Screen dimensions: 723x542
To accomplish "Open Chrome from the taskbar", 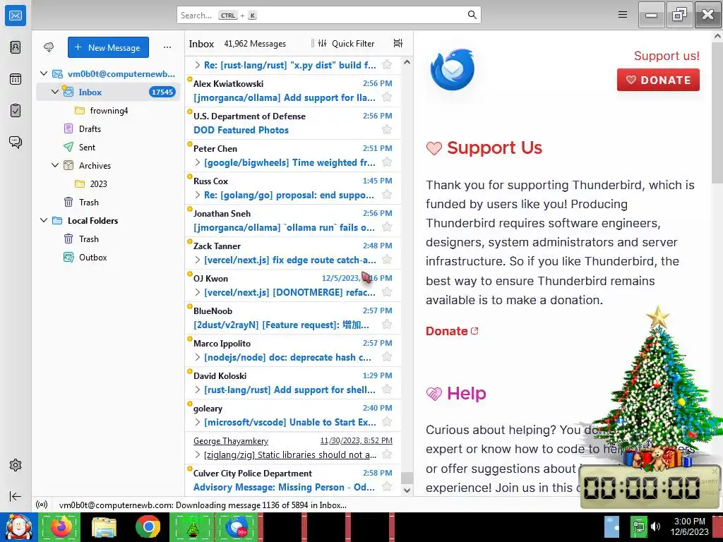I will coord(148,526).
